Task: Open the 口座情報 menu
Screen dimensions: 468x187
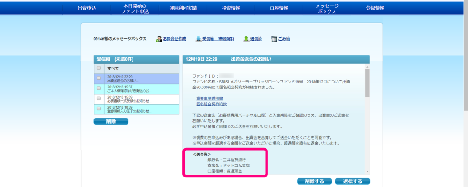Action: (279, 8)
